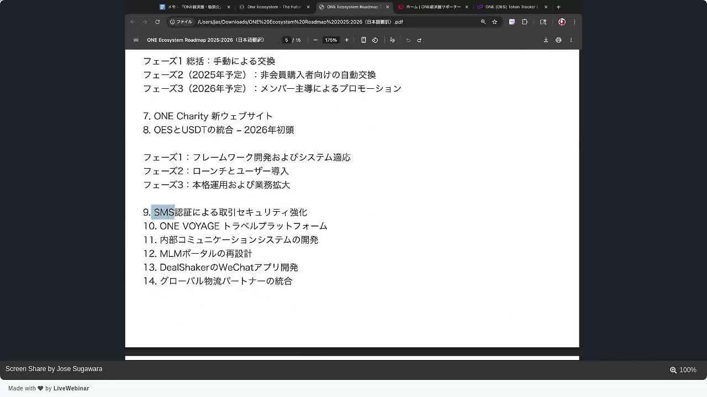Viewport: 707px width, 397px height.
Task: Click the 100% webinar zoom control
Action: pyautogui.click(x=683, y=370)
